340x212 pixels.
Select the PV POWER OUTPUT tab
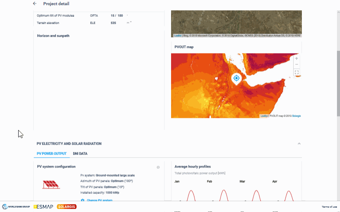point(52,153)
